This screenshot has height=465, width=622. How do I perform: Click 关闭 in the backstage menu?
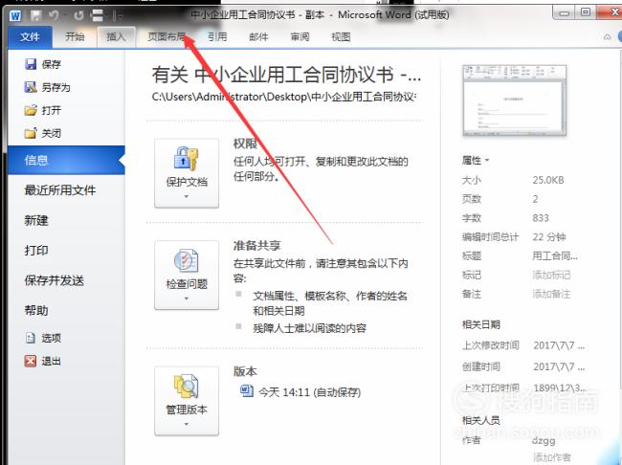(x=43, y=133)
